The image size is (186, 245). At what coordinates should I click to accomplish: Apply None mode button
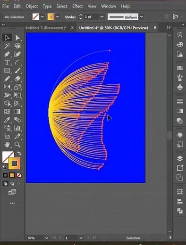click(x=19, y=175)
